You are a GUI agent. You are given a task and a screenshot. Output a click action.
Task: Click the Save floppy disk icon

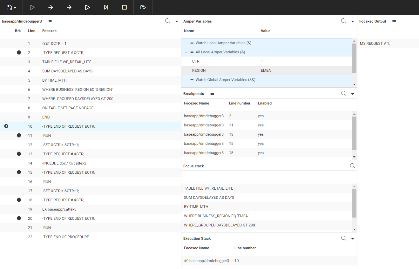pyautogui.click(x=9, y=8)
